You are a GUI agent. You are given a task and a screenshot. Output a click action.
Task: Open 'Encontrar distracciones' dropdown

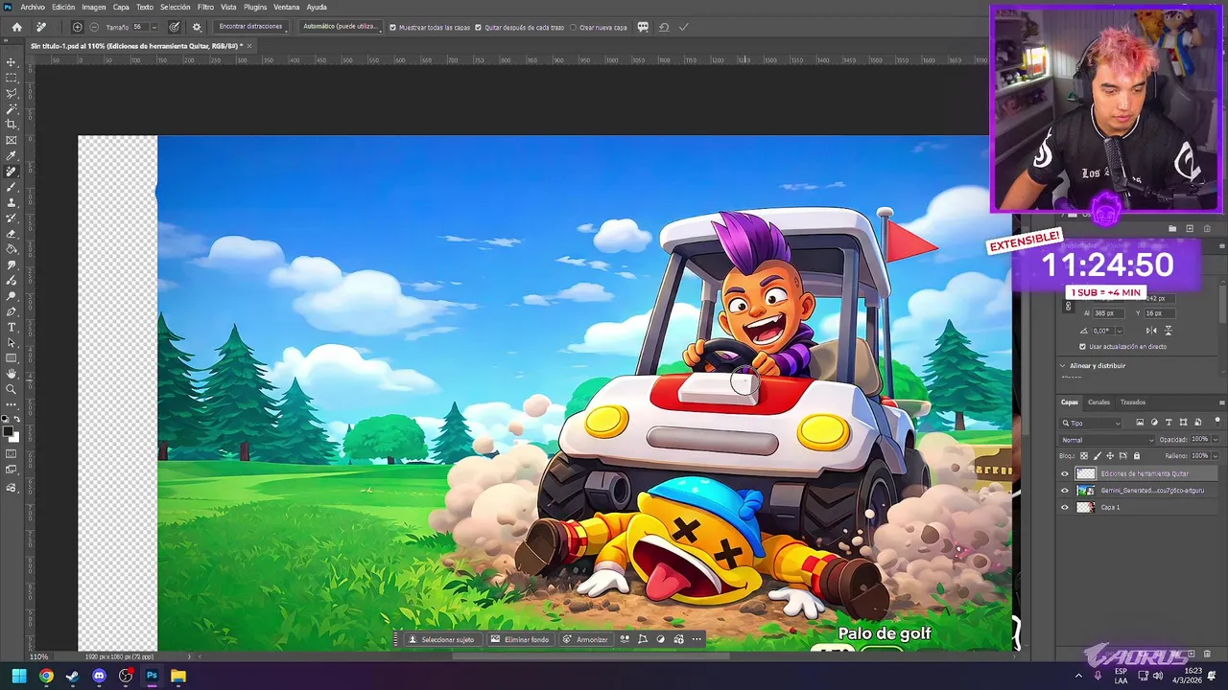(250, 27)
